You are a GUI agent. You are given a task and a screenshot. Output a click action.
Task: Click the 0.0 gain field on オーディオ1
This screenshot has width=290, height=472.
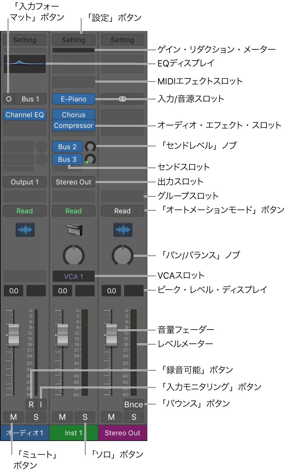click(x=14, y=291)
